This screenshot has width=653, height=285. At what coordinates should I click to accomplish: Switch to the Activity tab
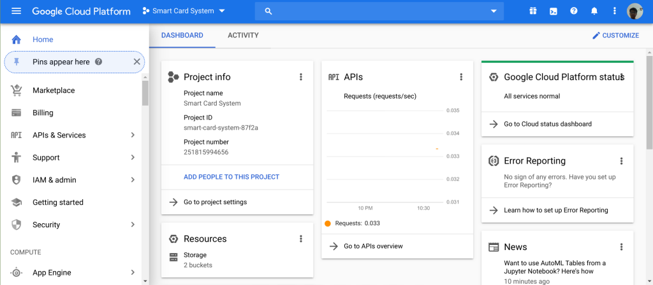[243, 36]
